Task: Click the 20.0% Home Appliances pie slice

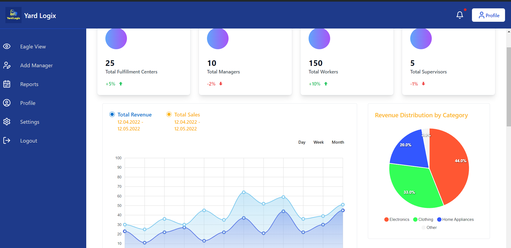Action: 411,151
